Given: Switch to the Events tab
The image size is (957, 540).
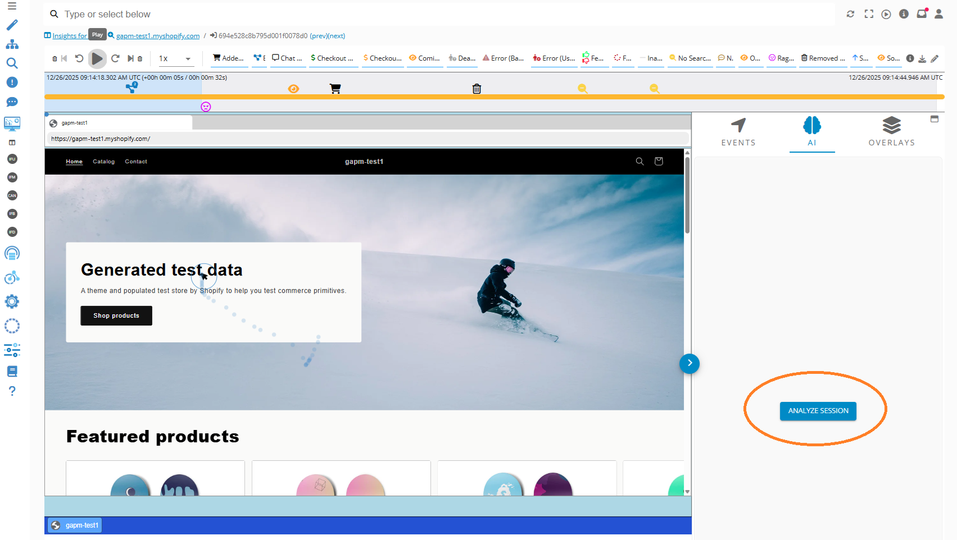Looking at the screenshot, I should click(x=738, y=132).
